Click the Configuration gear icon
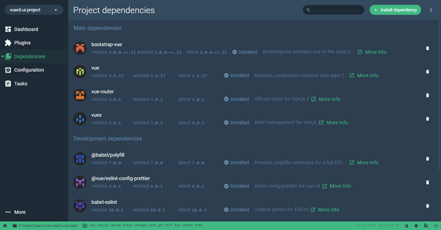Screen dimensions: 441x230 [x=8, y=70]
